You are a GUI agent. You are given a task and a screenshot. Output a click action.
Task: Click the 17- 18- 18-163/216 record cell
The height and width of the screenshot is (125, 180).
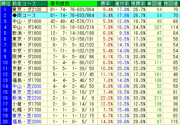(x=72, y=27)
